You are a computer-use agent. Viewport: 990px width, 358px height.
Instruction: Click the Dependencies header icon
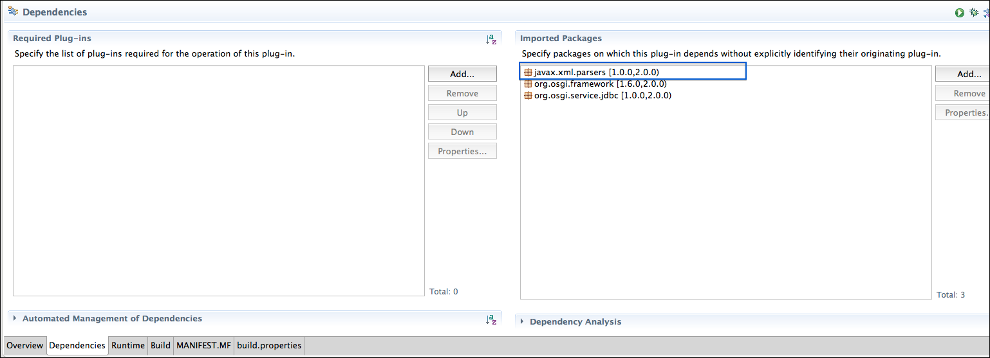12,12
